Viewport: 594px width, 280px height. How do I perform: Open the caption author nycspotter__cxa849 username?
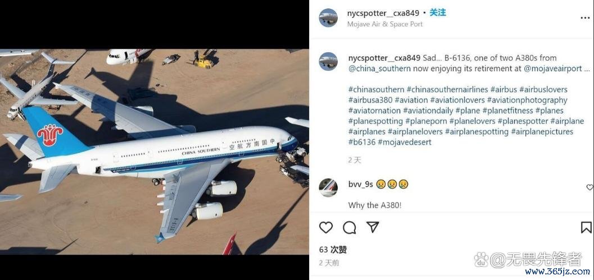[384, 58]
